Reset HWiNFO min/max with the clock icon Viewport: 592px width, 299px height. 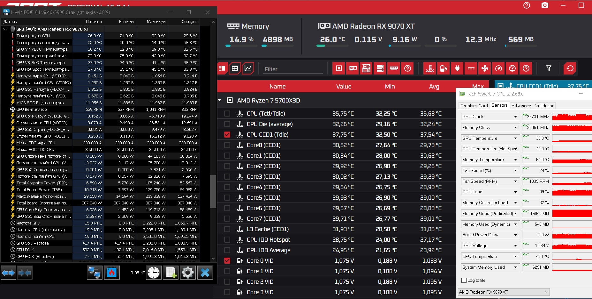154,273
